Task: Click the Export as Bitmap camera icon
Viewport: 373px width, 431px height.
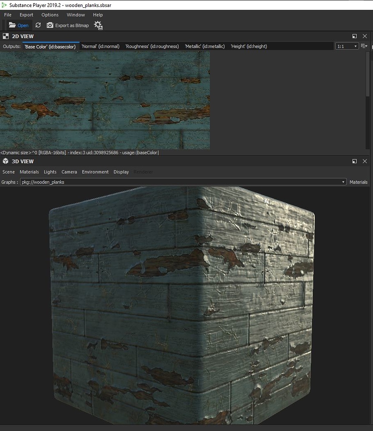Action: [x=50, y=25]
